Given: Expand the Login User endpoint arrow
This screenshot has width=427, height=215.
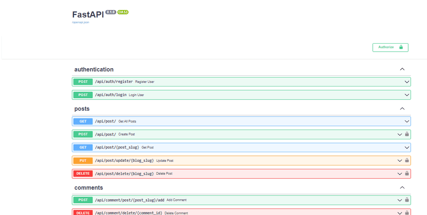Looking at the screenshot, I should tap(407, 95).
